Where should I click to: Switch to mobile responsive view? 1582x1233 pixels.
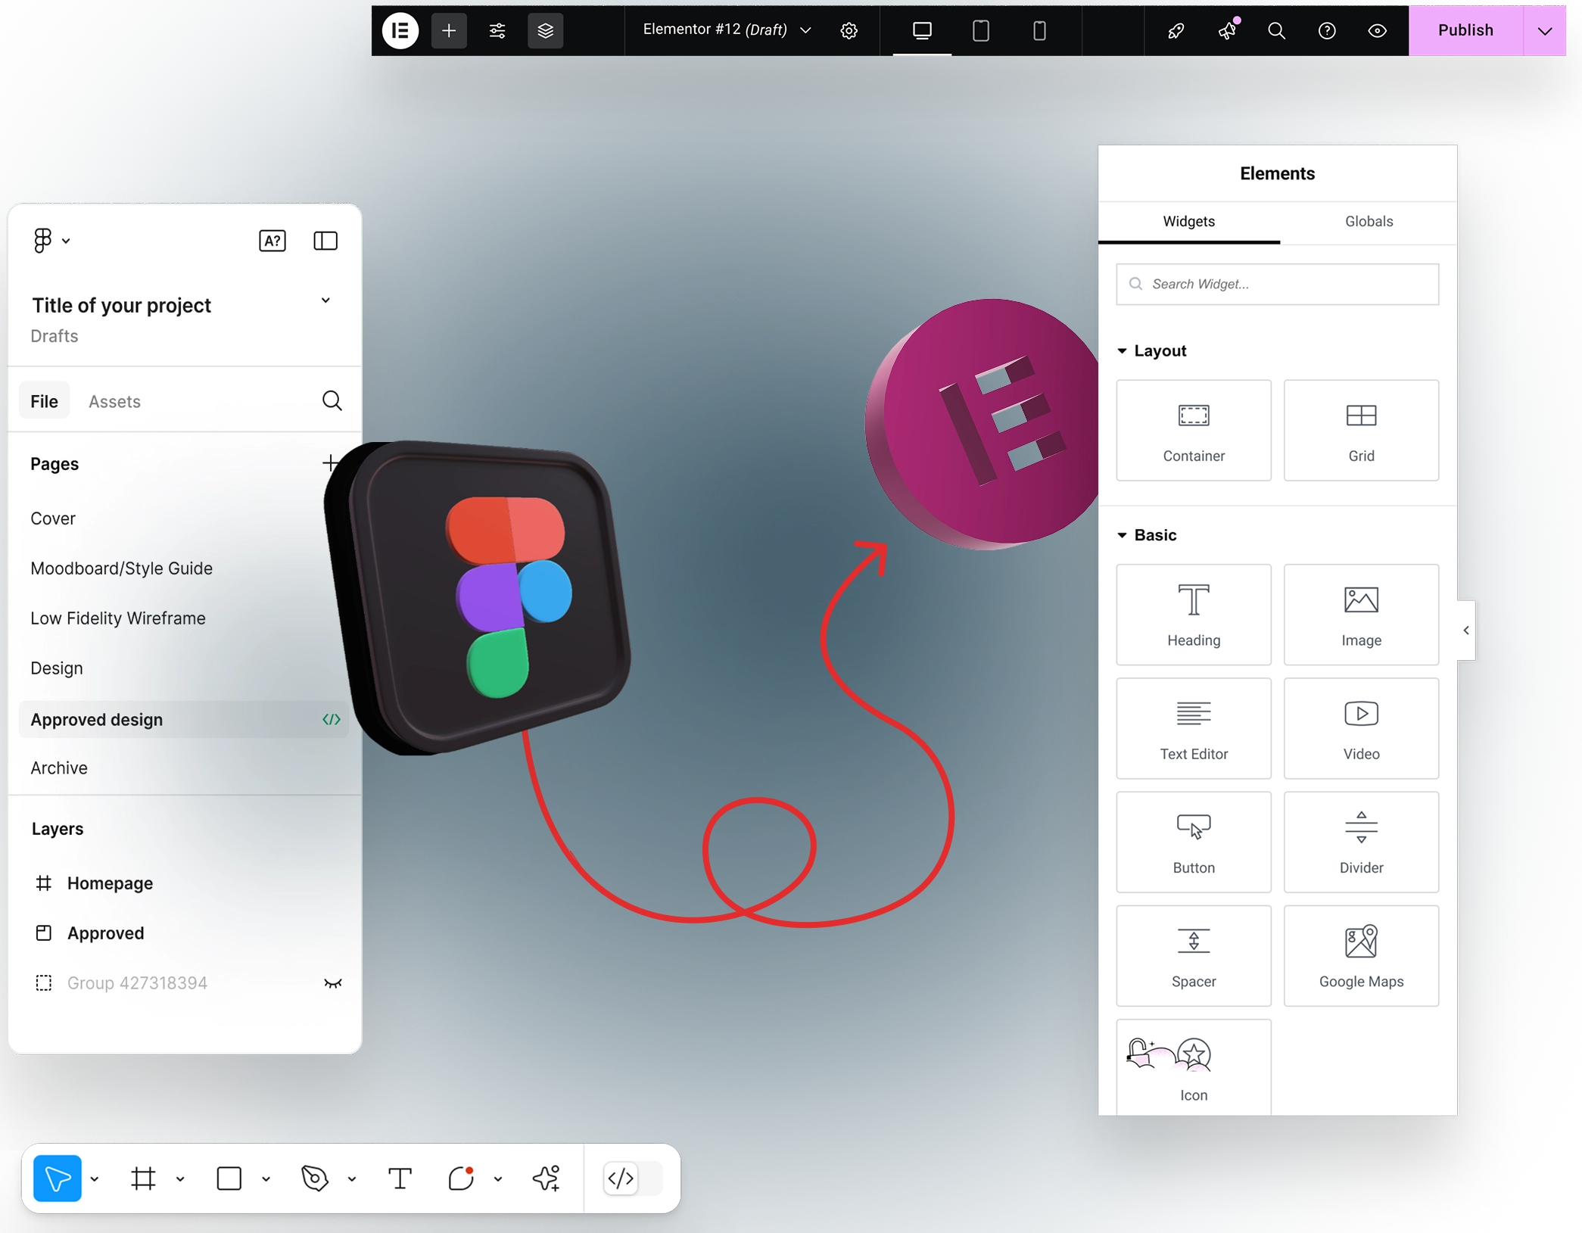click(1039, 31)
